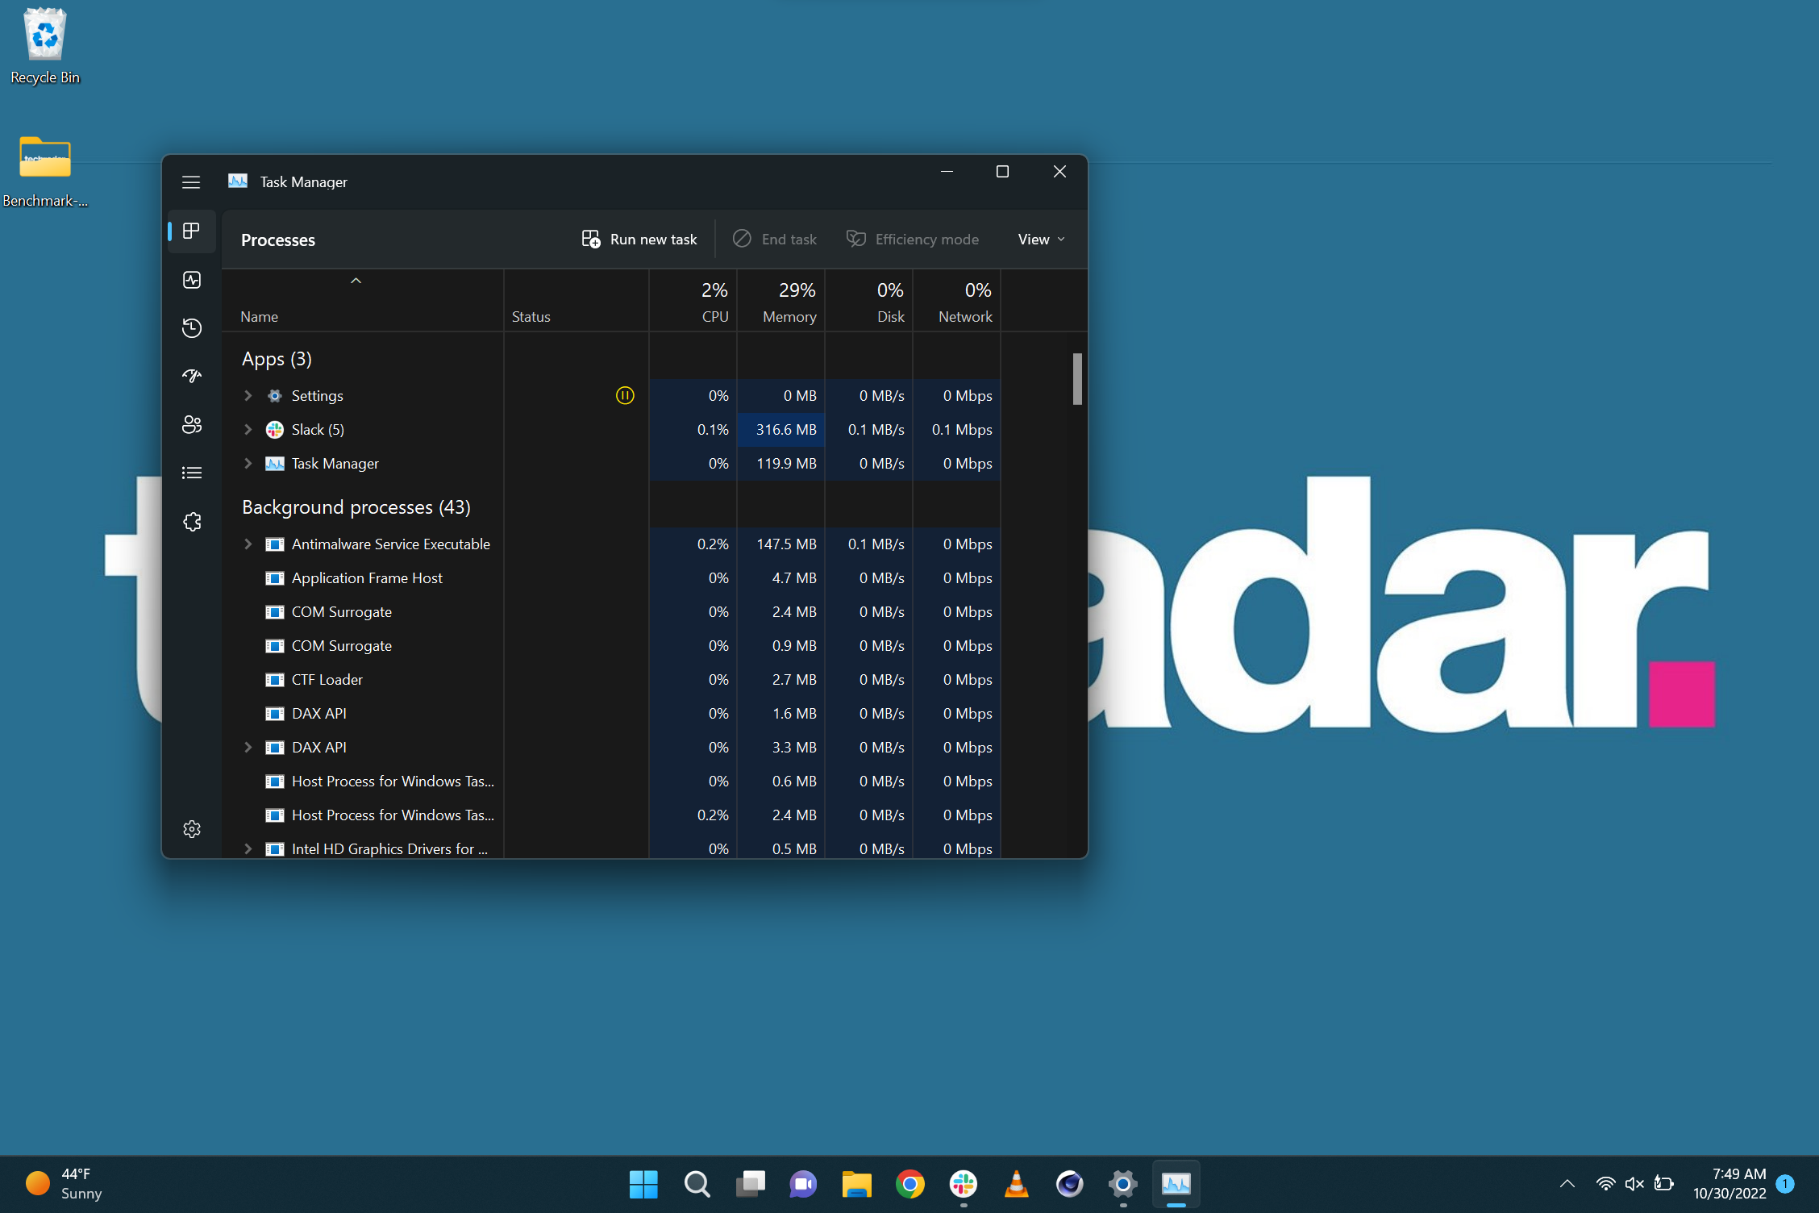This screenshot has width=1819, height=1213.
Task: Open Startup apps panel
Action: pyautogui.click(x=191, y=377)
